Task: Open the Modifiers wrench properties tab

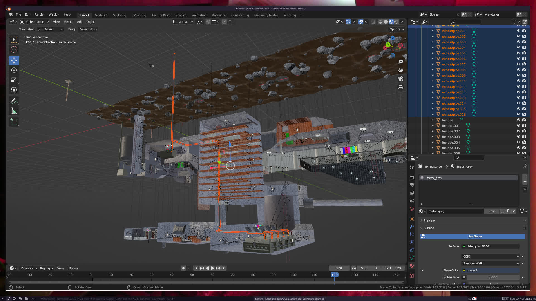Action: [412, 227]
